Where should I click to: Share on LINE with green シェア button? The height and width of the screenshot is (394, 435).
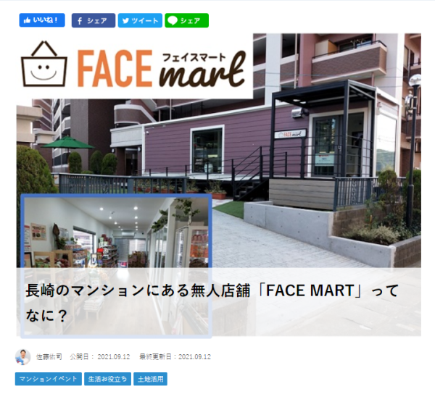pos(187,20)
